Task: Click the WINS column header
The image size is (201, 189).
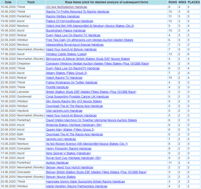Action: point(182,2)
